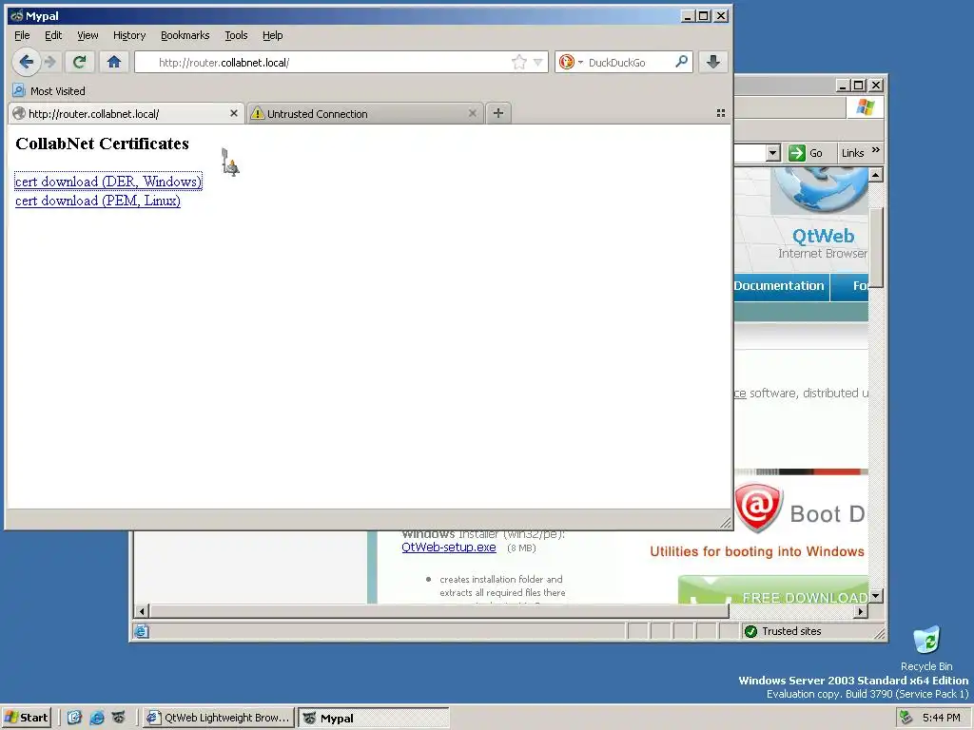Click scroll left arrow in Internet Explorer window

142,611
